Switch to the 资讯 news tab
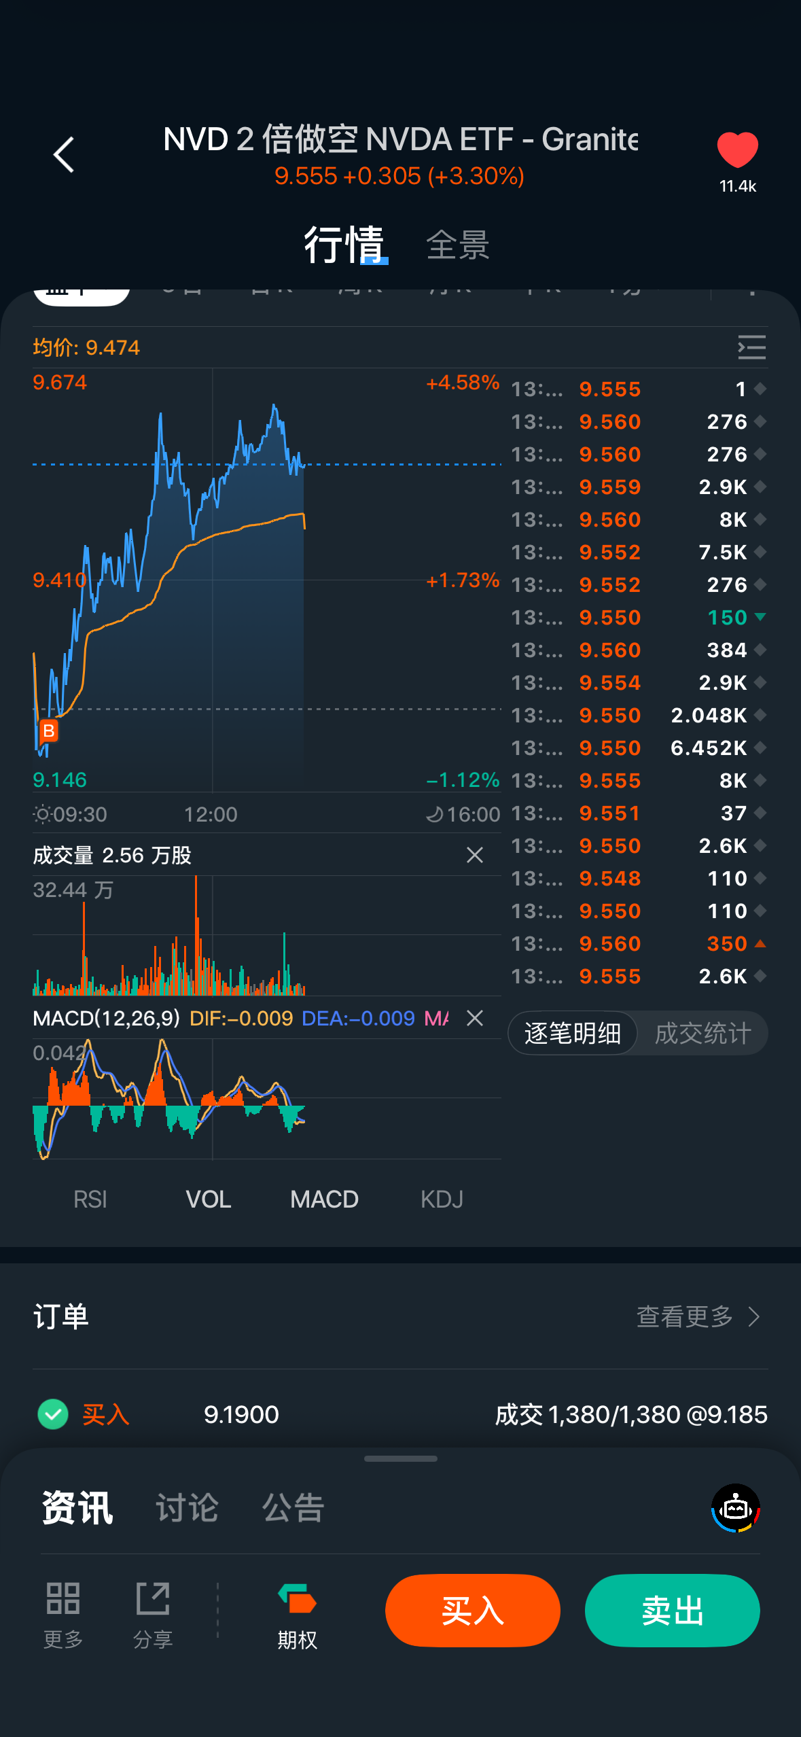 77,1507
